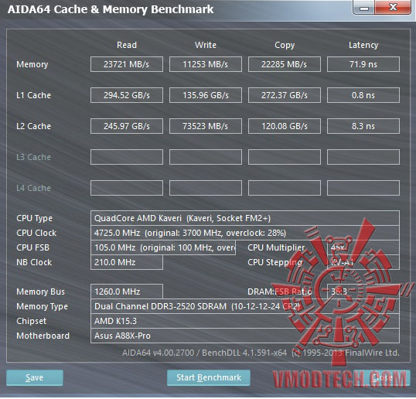Click the Copy column header

[x=285, y=46]
